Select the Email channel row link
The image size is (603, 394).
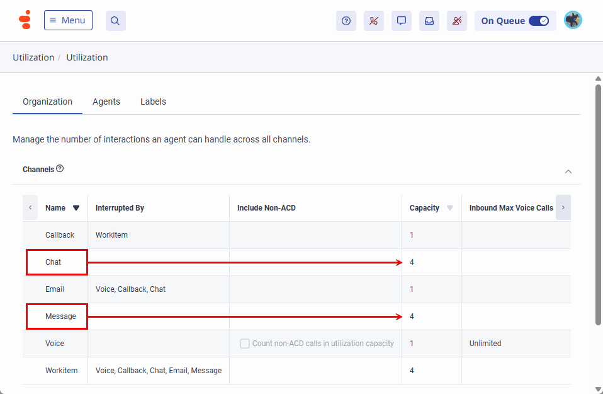(55, 289)
